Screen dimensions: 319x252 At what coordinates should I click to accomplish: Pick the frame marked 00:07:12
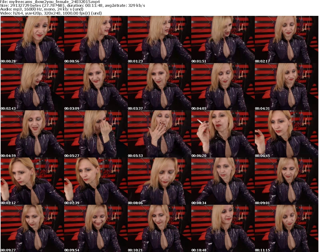(32, 181)
